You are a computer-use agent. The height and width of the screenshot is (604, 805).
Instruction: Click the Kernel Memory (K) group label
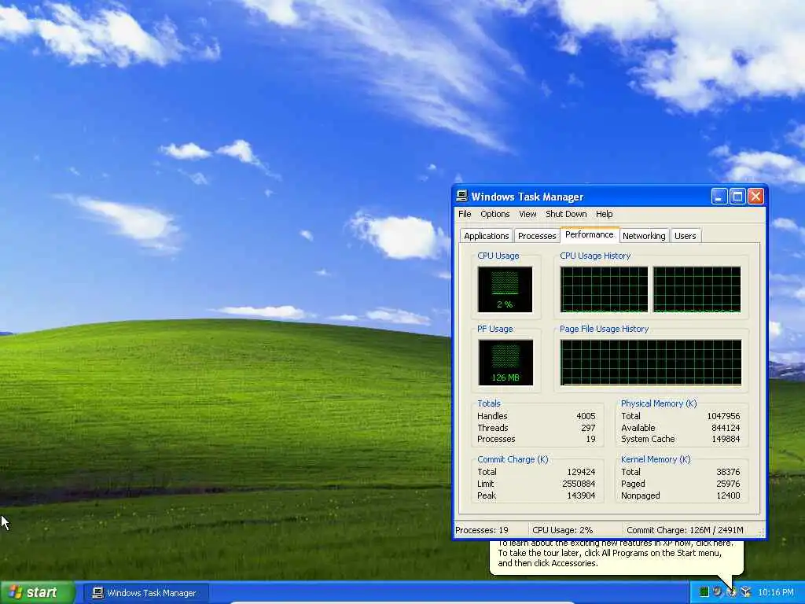(656, 459)
